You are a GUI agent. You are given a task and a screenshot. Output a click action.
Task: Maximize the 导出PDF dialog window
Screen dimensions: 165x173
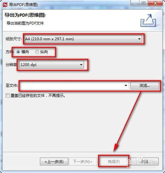[x=144, y=3]
